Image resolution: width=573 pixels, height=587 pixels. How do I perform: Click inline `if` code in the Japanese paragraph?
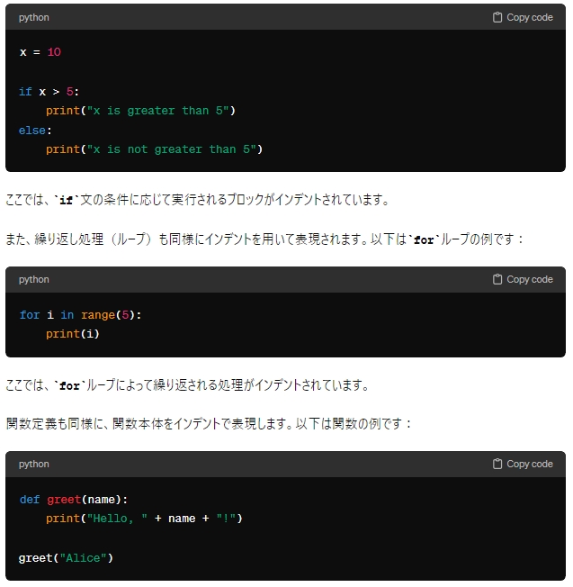click(x=67, y=200)
